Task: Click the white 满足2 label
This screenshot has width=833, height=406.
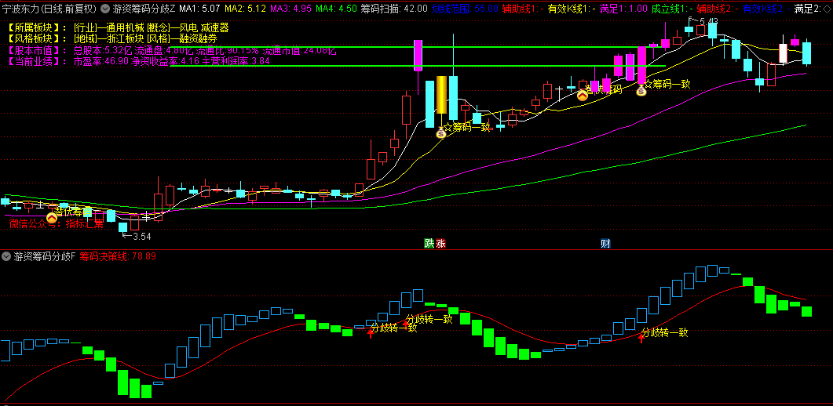Action: click(x=809, y=9)
